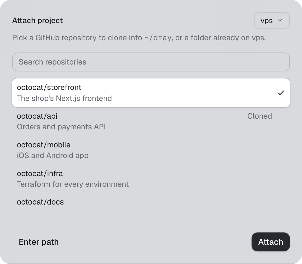
Task: Click the Attach button
Action: (271, 242)
